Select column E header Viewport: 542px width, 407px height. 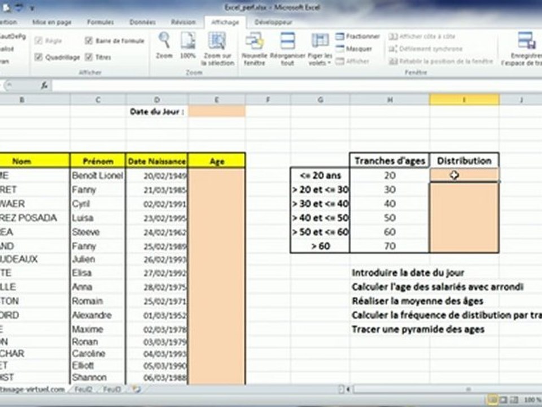pos(217,99)
